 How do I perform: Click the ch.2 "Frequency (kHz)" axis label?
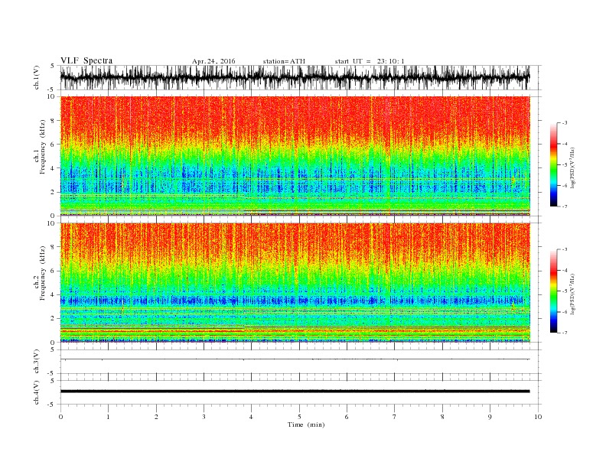42,274
